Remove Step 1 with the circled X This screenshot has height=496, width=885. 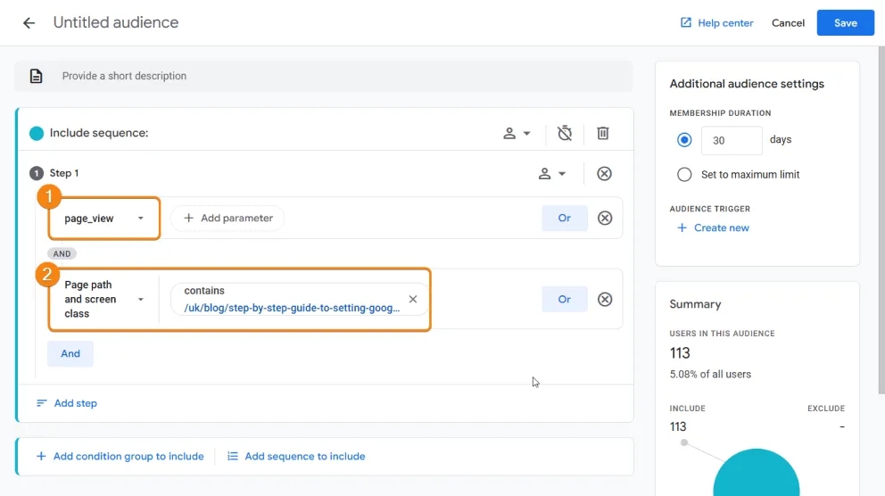[x=604, y=174]
